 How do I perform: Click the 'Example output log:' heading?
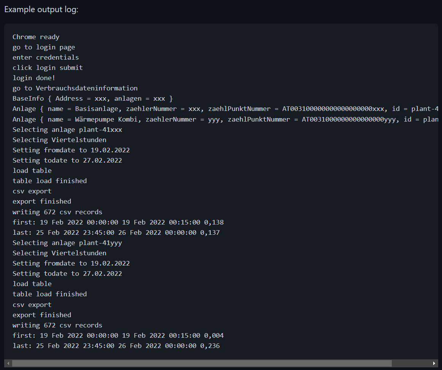[41, 9]
